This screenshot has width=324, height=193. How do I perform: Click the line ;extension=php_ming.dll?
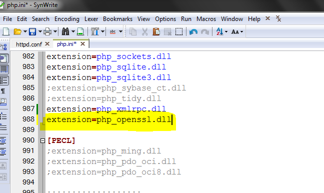tap(103, 151)
